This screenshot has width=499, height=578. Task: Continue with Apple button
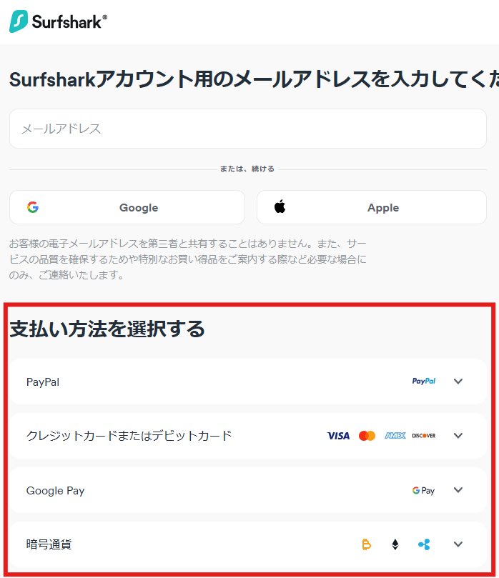click(372, 208)
